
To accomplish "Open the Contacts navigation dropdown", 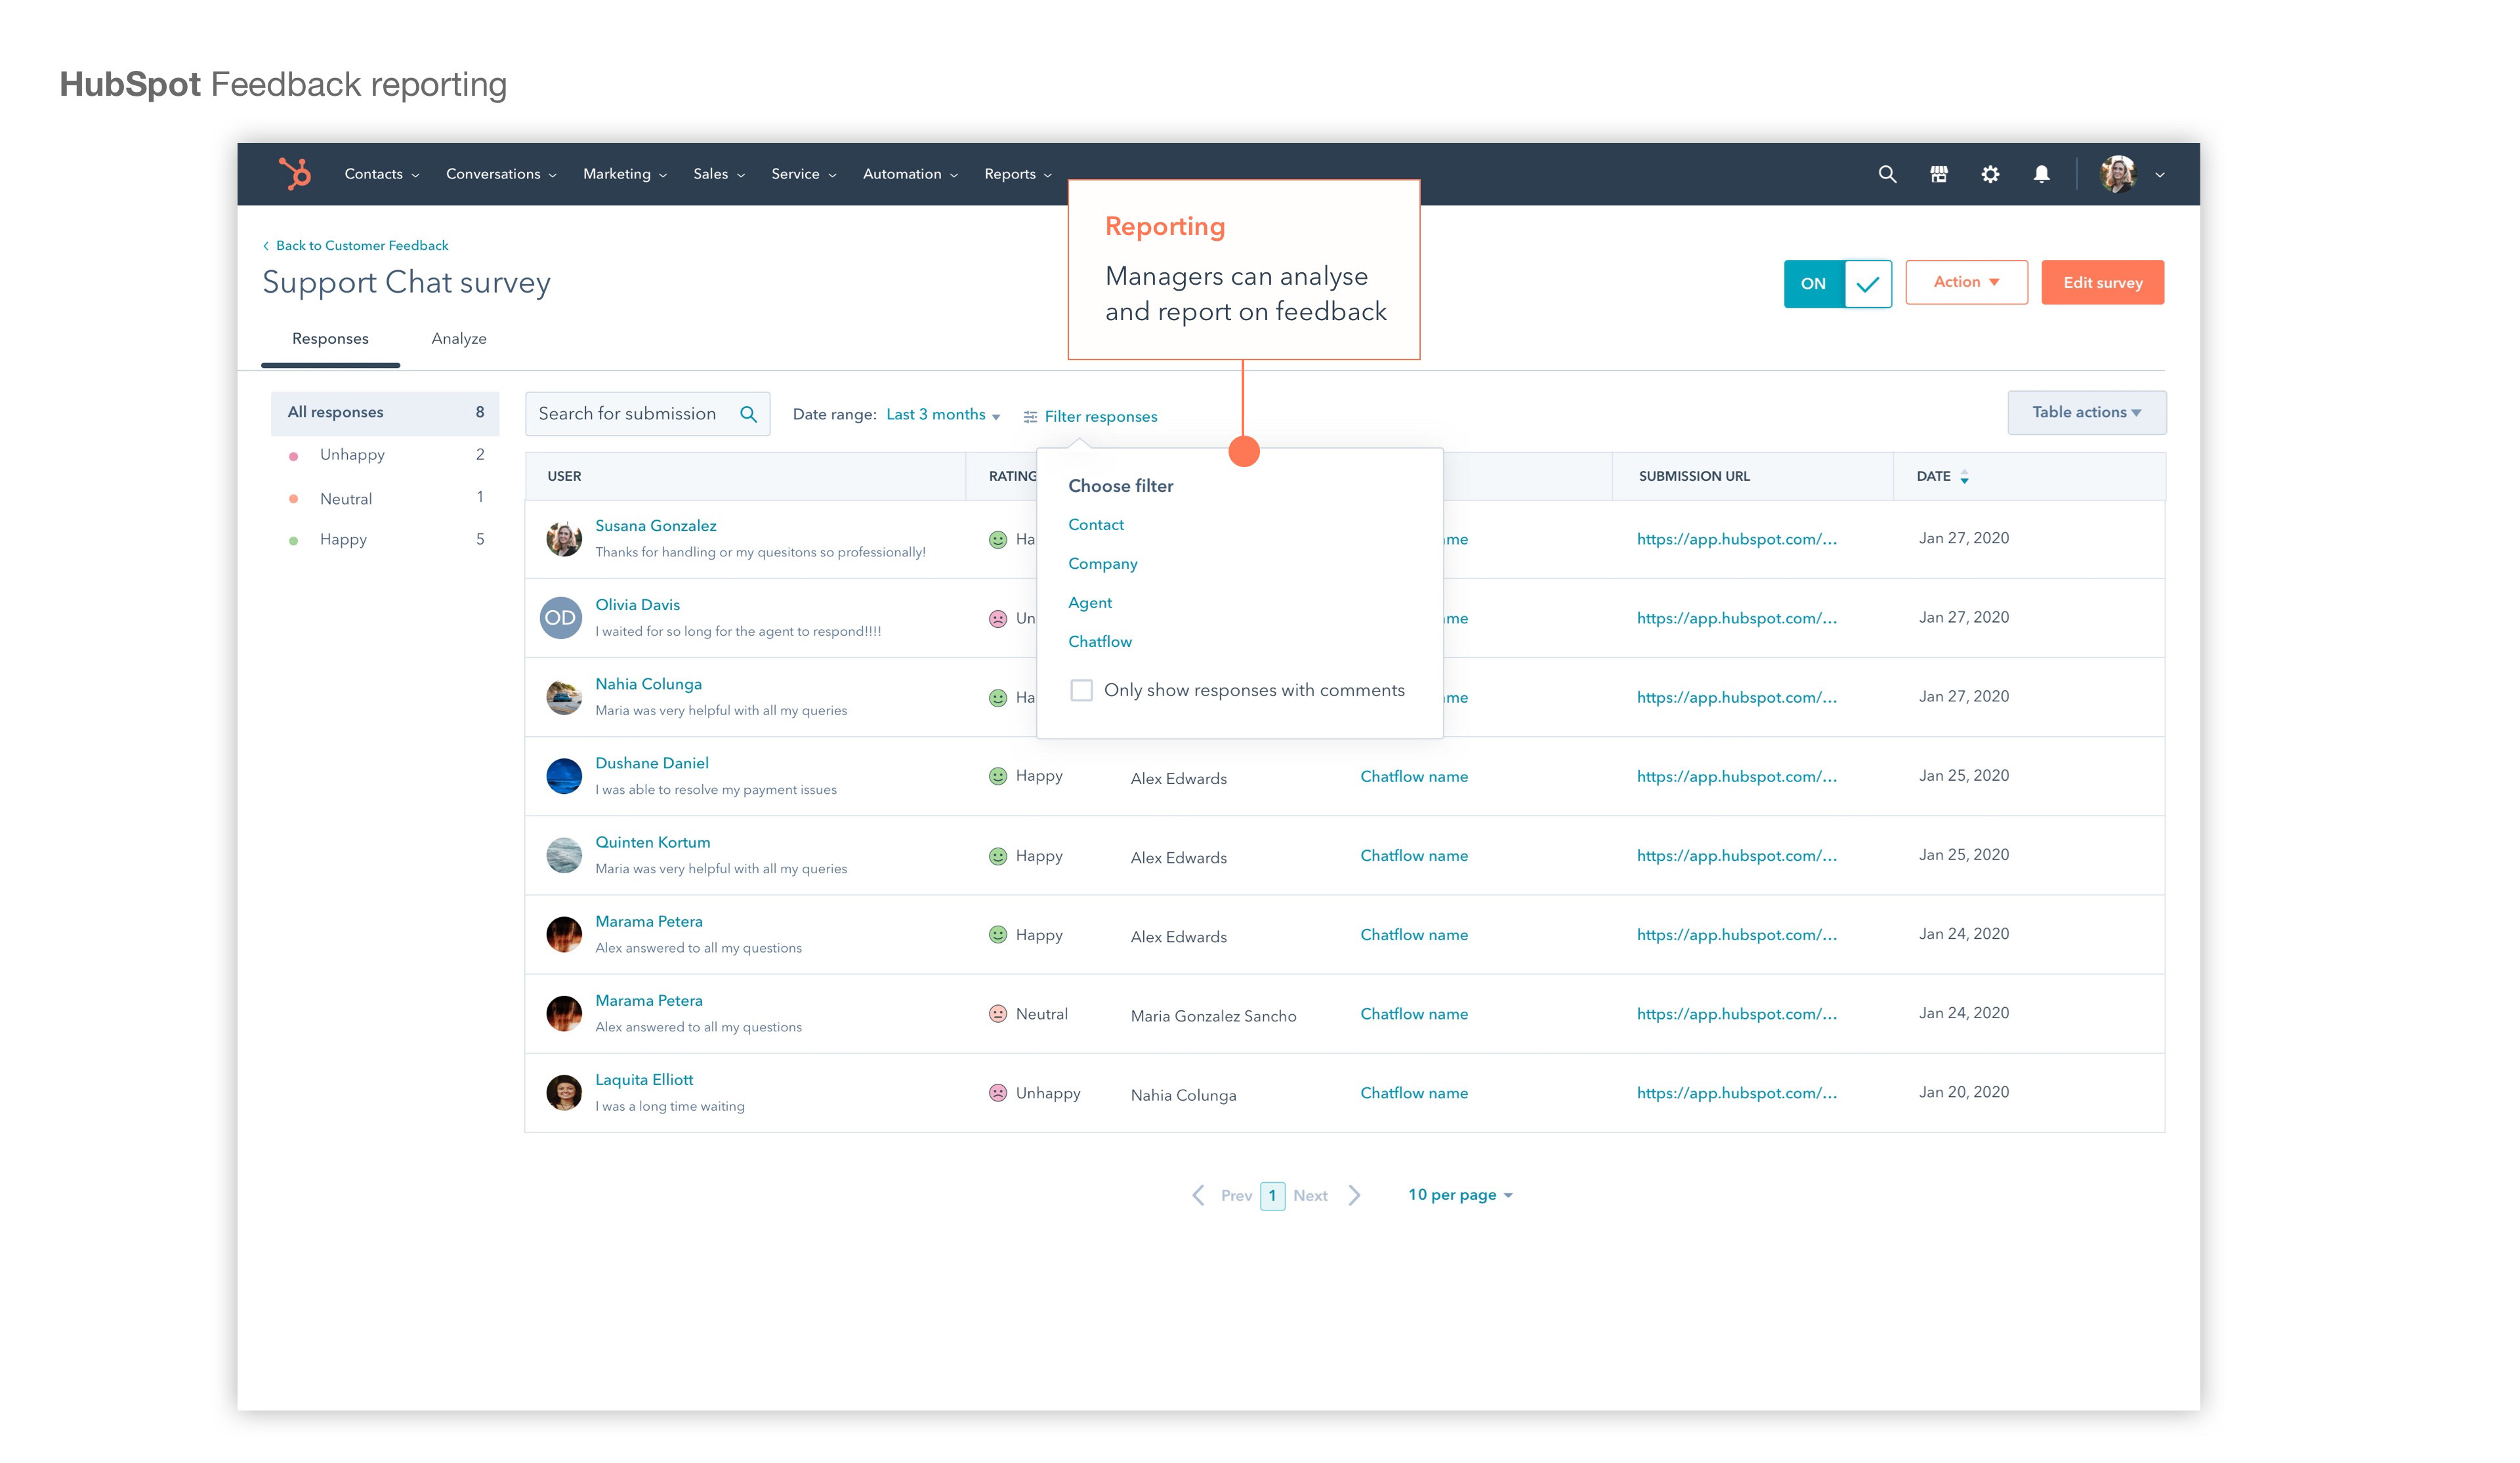I will coord(381,174).
